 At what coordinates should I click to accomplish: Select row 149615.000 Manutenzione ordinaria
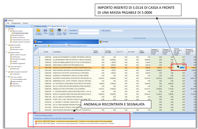point(70,70)
